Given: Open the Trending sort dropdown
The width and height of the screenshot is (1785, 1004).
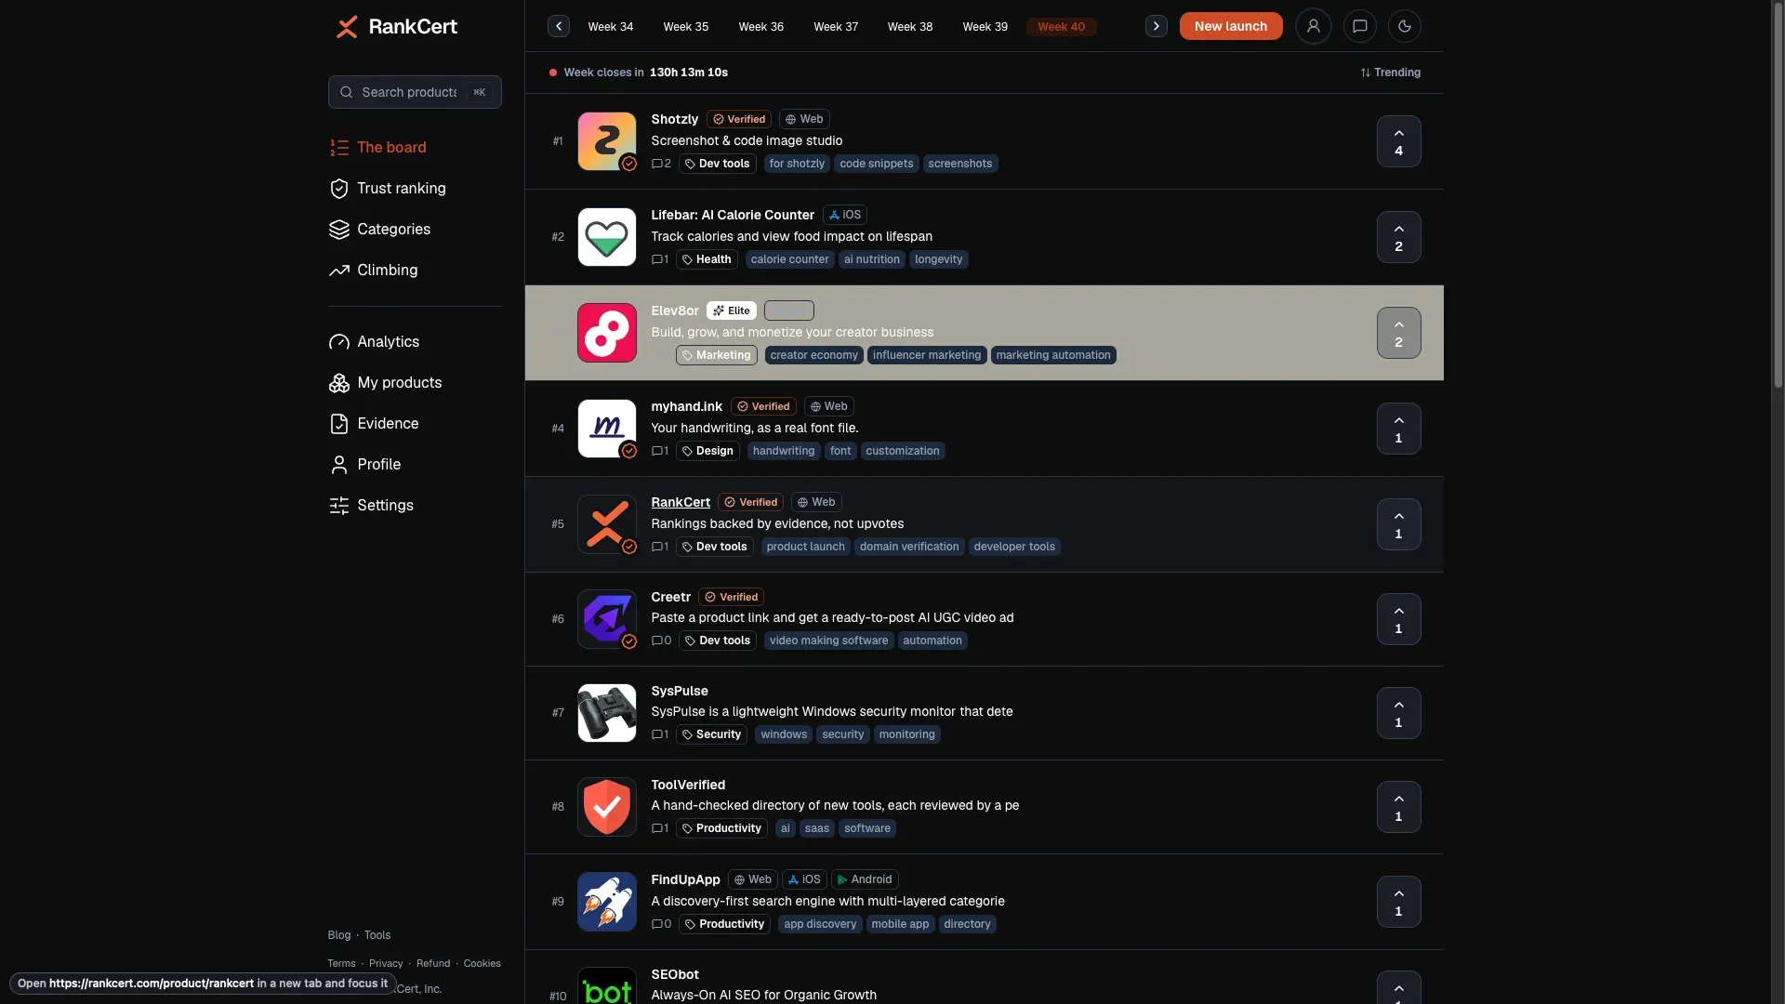Looking at the screenshot, I should [1390, 73].
